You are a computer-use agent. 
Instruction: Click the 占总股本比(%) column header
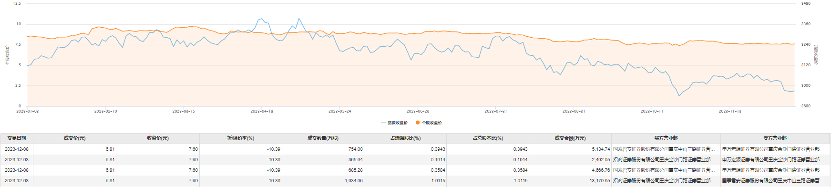488,138
